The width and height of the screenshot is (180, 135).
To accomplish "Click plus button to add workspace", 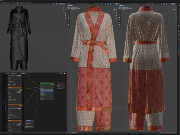I will [x=31, y=2].
